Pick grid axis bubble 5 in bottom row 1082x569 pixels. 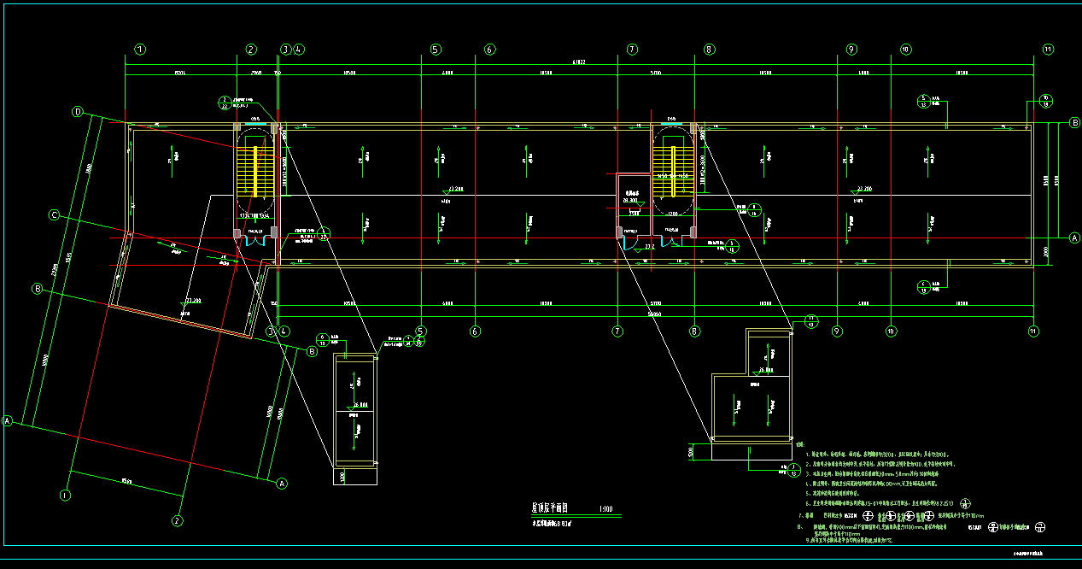click(420, 331)
